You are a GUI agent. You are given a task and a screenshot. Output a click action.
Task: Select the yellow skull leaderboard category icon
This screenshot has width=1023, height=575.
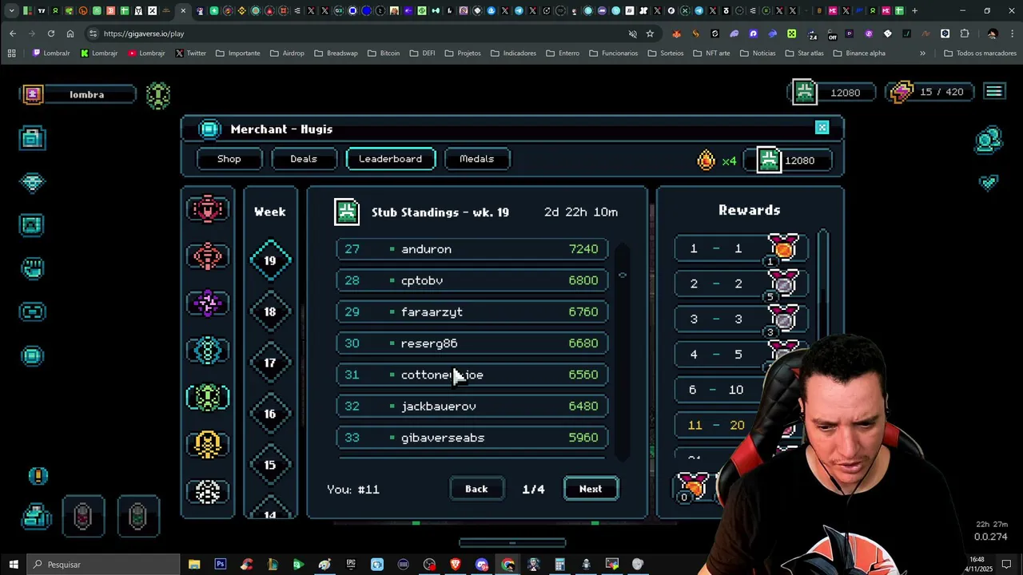(208, 444)
